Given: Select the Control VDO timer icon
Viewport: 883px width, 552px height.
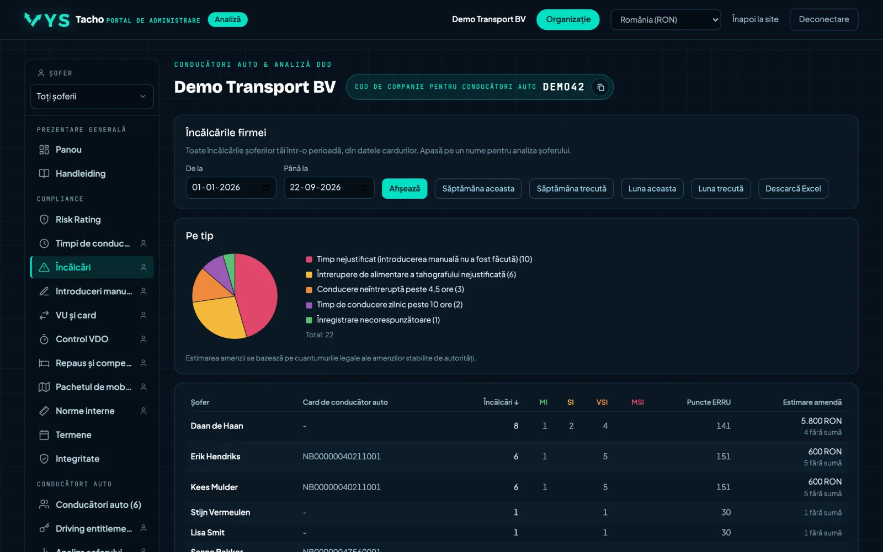Looking at the screenshot, I should (44, 339).
